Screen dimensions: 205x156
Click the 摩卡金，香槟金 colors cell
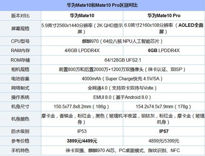[82, 119]
